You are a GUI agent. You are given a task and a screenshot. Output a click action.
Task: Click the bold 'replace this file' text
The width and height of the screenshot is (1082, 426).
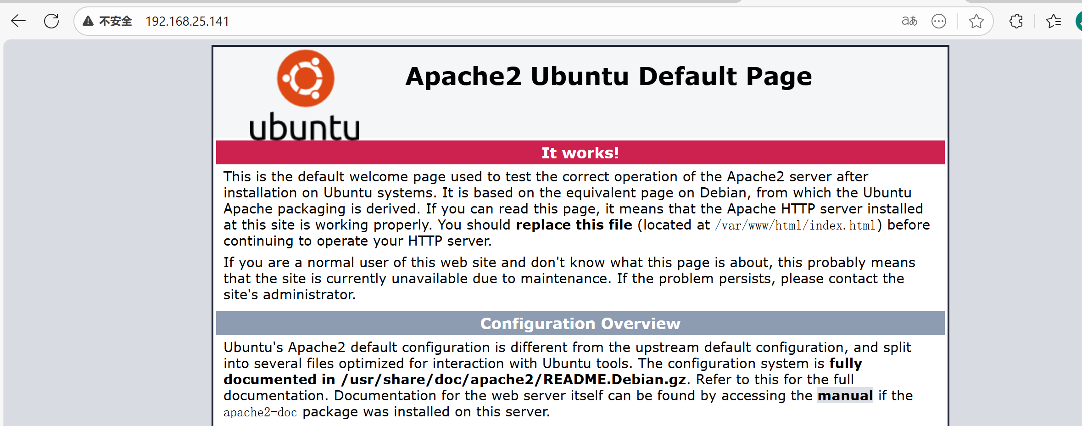(x=574, y=225)
